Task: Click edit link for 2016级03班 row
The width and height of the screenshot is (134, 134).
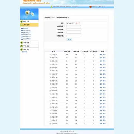Action: (101, 84)
